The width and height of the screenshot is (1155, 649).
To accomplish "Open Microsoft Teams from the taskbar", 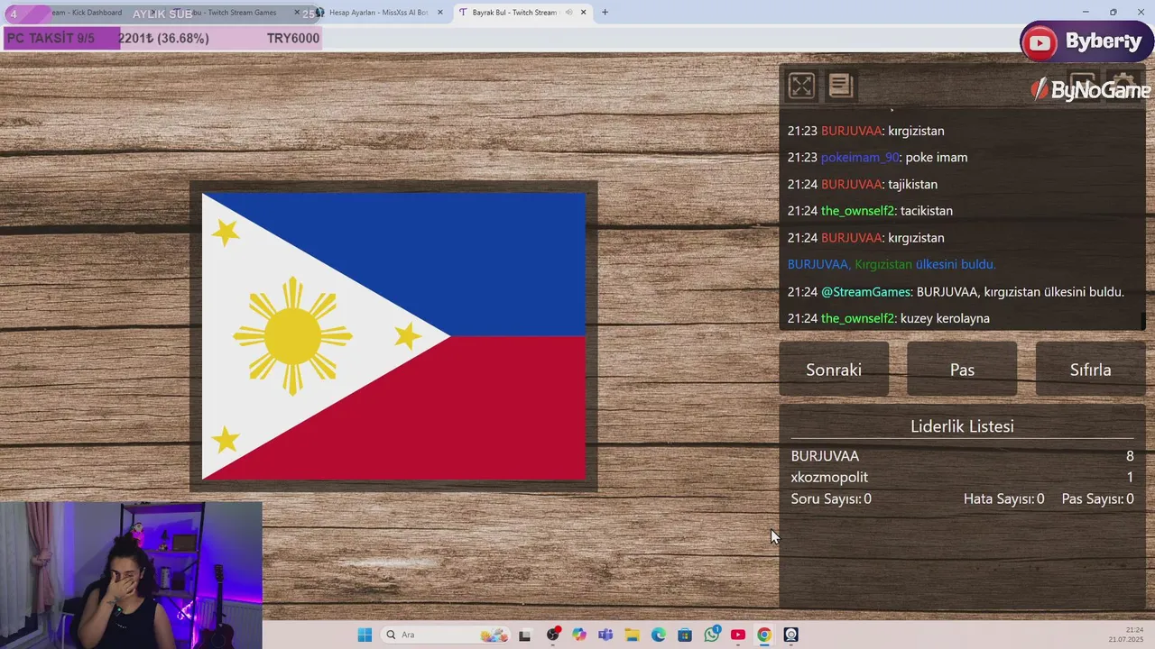I will coord(605,635).
